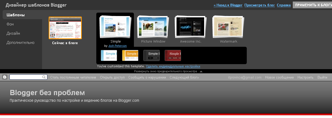This screenshot has width=332, height=118.
Task: Click the Выйти sign-out link
Action: click(x=322, y=78)
